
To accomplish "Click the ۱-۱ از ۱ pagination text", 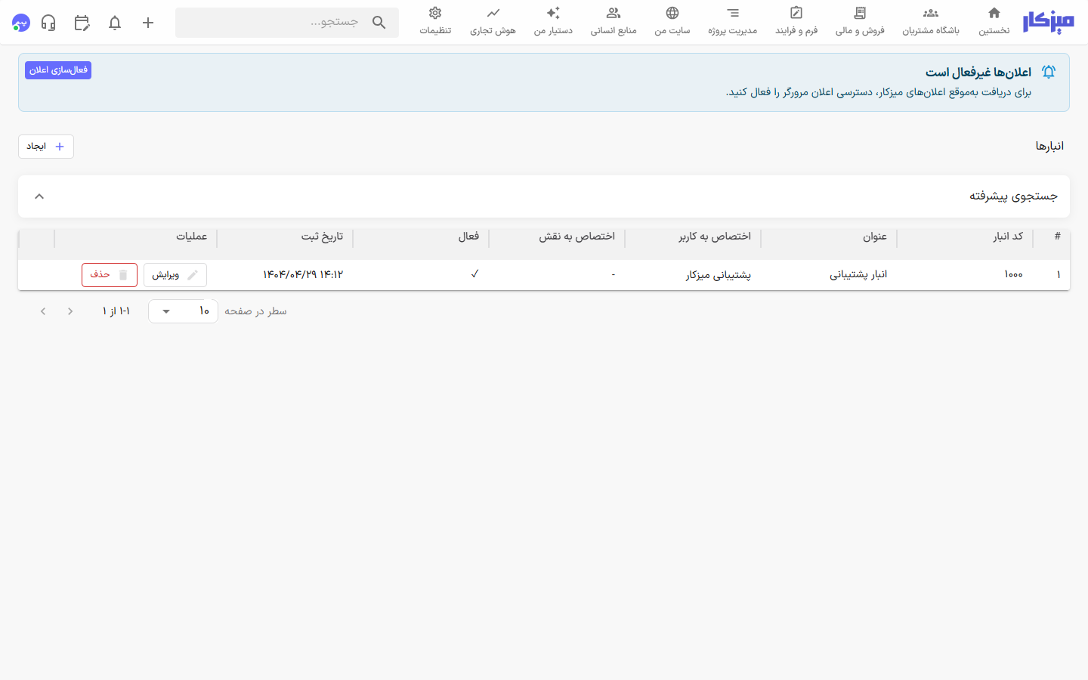I will [x=116, y=311].
